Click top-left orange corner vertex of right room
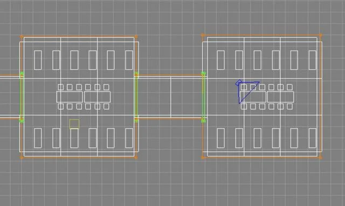Image resolution: width=345 pixels, height=206 pixels. (203, 35)
